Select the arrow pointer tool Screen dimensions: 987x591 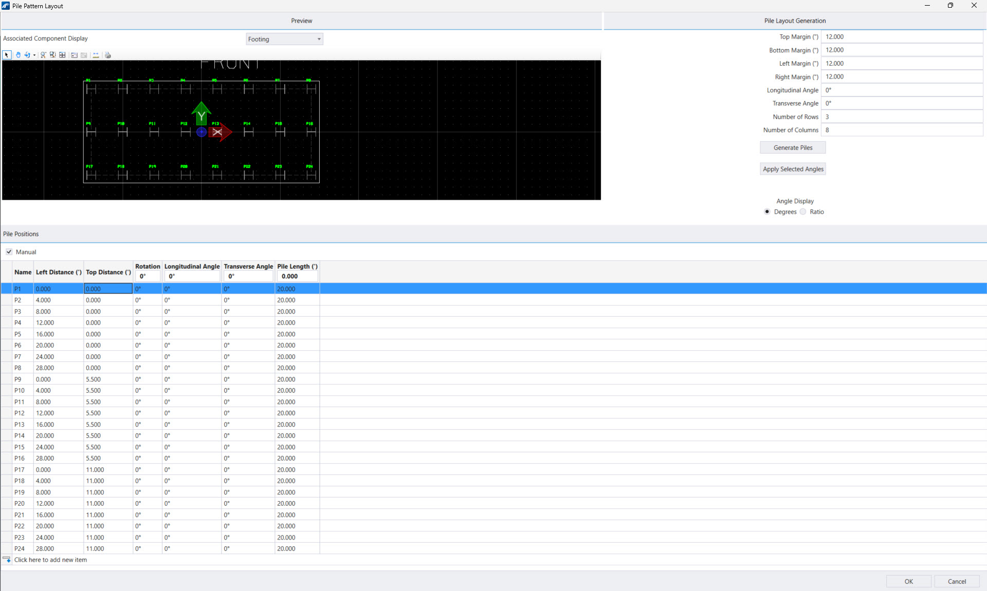coord(7,55)
